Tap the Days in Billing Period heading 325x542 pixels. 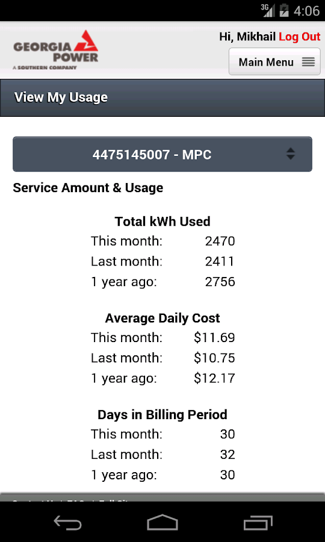coord(162,414)
